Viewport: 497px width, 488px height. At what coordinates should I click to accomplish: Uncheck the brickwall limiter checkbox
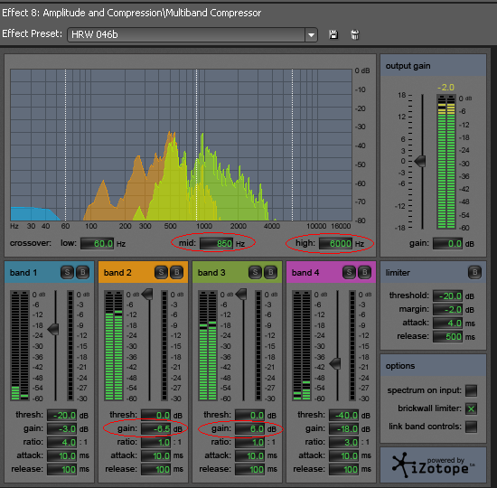[x=471, y=408]
